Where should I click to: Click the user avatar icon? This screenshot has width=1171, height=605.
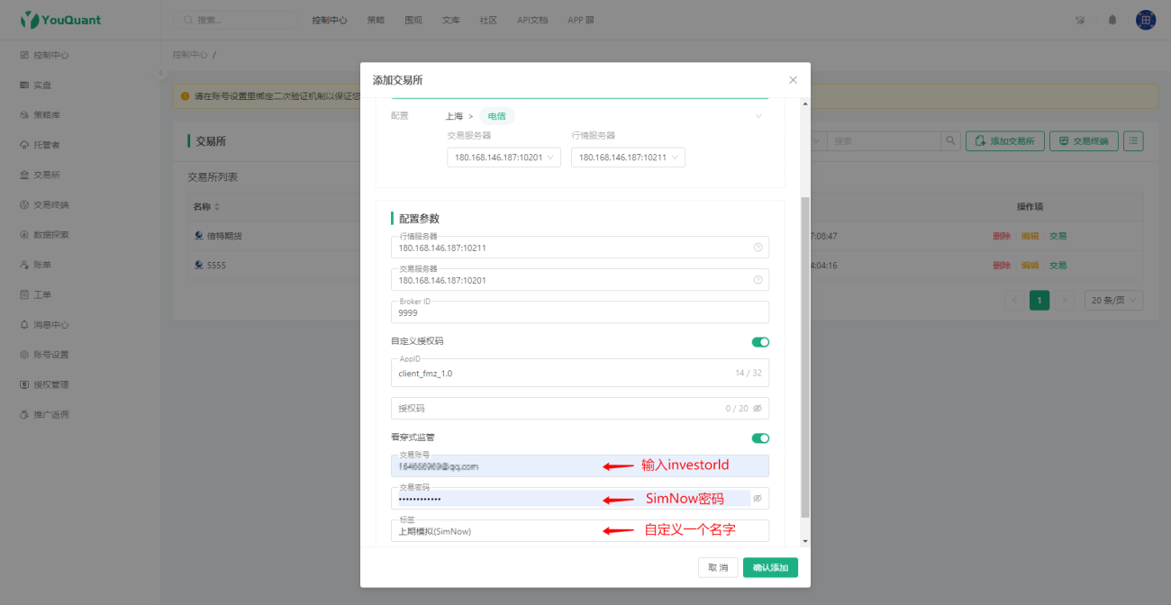(x=1144, y=19)
